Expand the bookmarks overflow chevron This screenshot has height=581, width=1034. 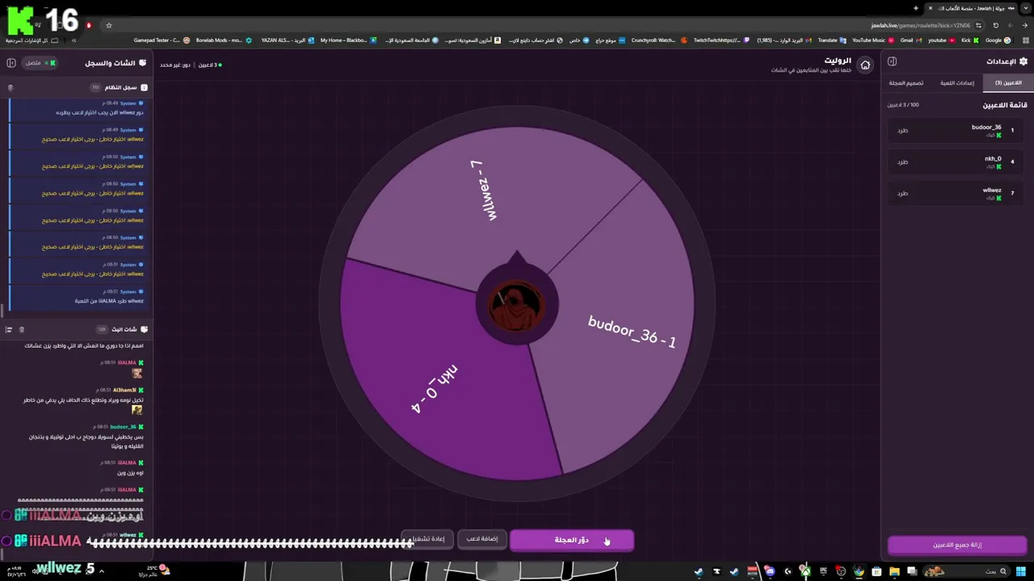(74, 40)
